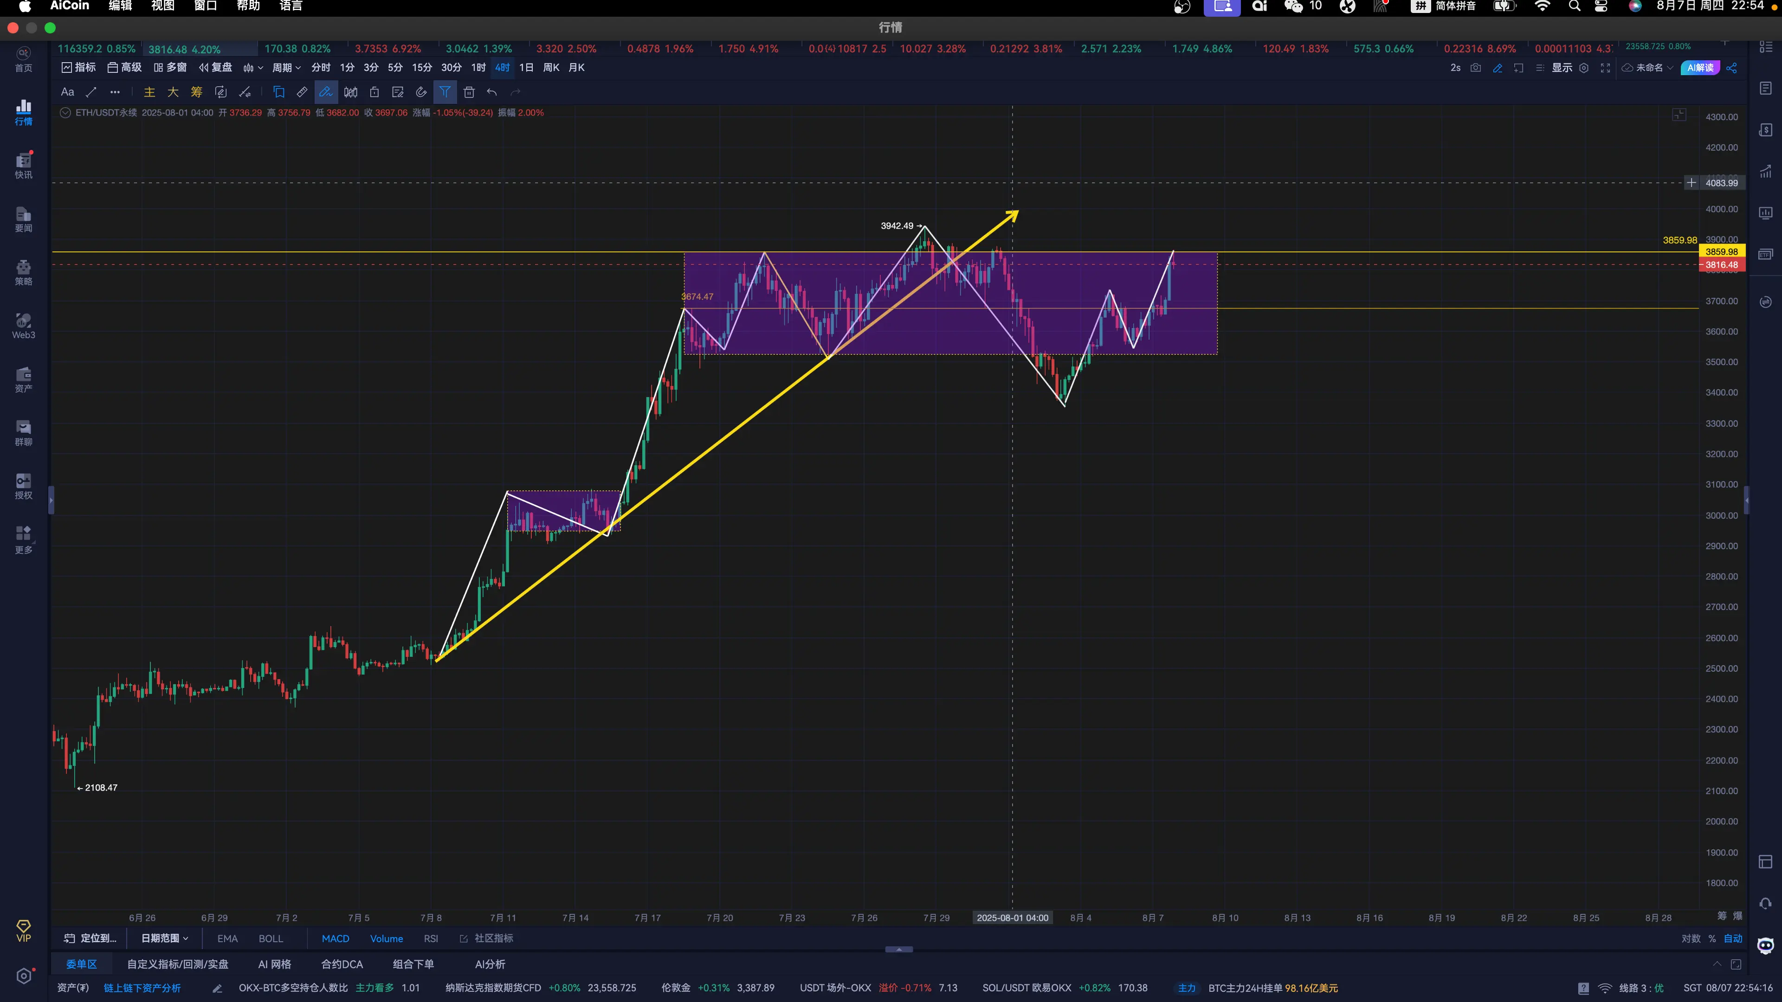The height and width of the screenshot is (1002, 1782).
Task: Toggle the BOLL indicator
Action: pyautogui.click(x=271, y=938)
